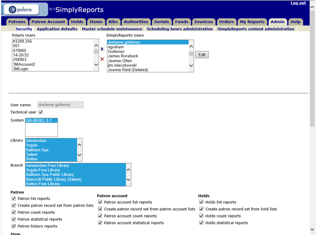This screenshot has width=316, height=235.
Task: Click SimplyReports Users list up arrow
Action: point(191,46)
